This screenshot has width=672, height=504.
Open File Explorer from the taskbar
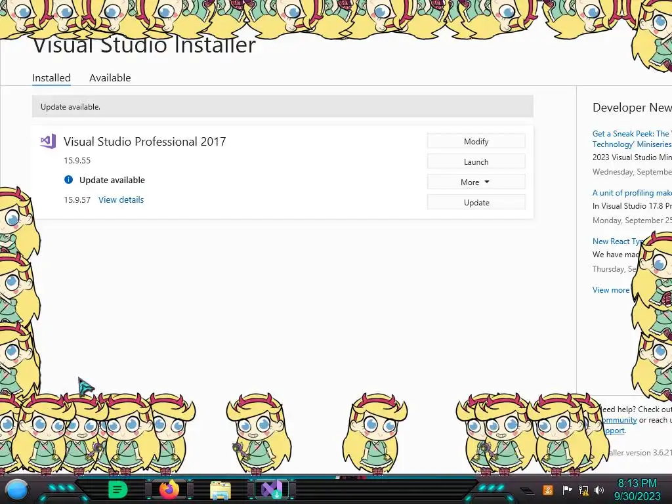(220, 490)
